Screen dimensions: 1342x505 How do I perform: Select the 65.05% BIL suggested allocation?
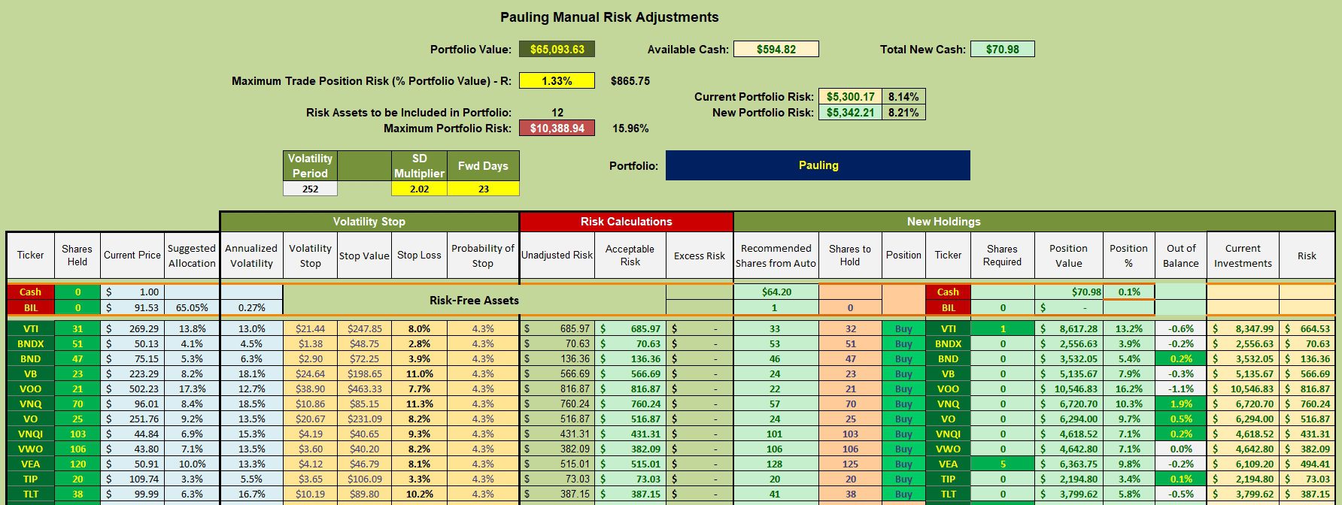192,307
